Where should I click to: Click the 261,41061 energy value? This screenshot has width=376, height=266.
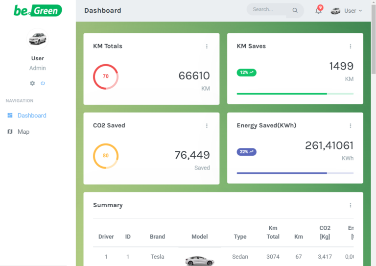click(x=329, y=145)
